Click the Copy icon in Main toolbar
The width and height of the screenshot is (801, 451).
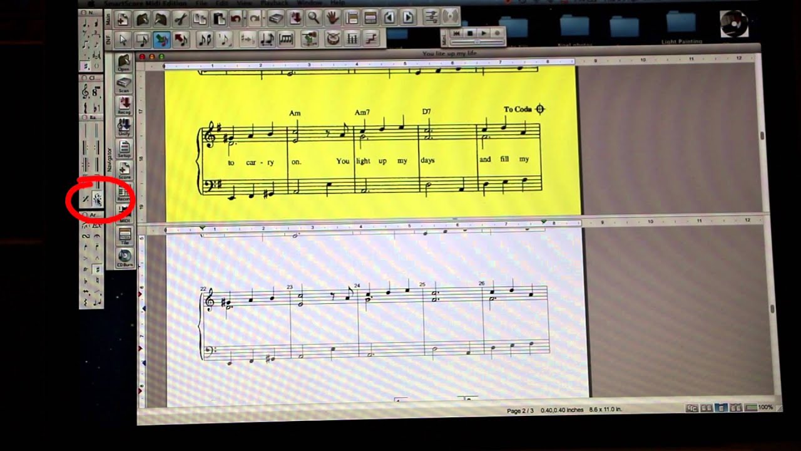(200, 18)
